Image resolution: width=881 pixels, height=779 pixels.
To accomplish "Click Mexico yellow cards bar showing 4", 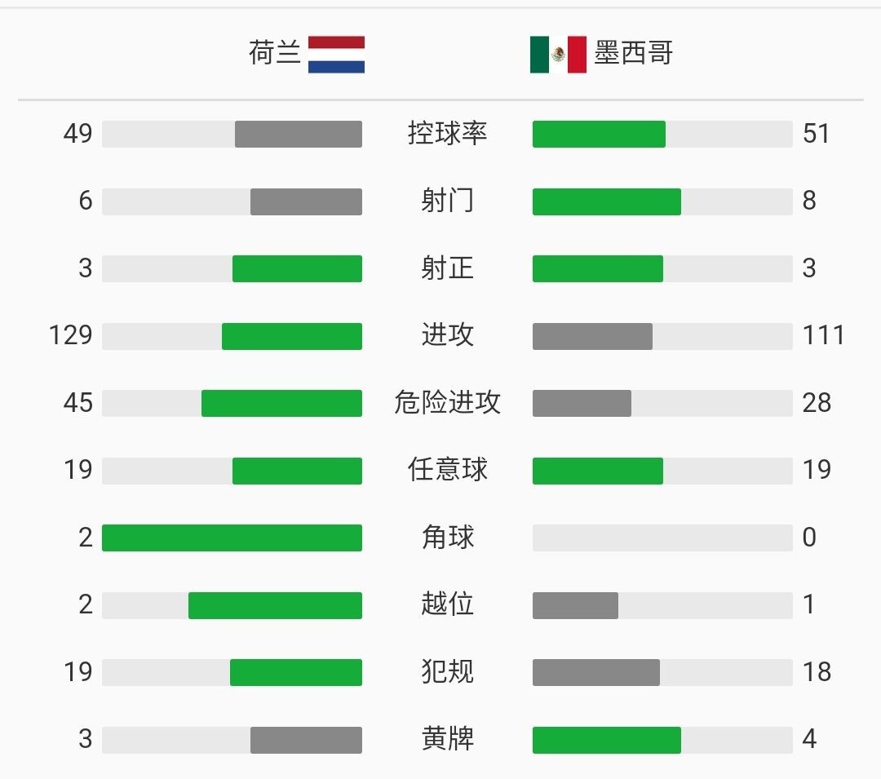I will 662,740.
